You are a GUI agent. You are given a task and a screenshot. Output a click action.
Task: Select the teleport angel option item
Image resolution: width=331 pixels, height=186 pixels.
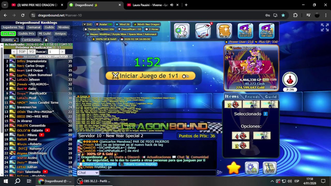(x=262, y=135)
